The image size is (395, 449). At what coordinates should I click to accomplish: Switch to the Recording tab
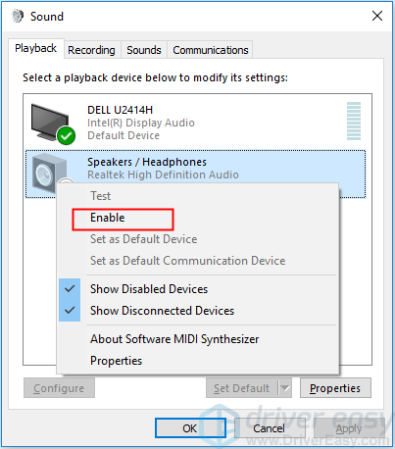(x=92, y=50)
